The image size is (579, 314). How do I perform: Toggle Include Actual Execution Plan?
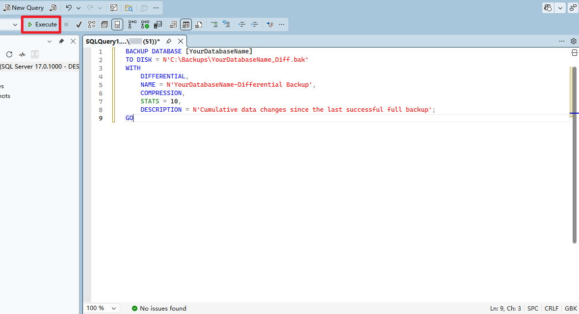pos(132,24)
